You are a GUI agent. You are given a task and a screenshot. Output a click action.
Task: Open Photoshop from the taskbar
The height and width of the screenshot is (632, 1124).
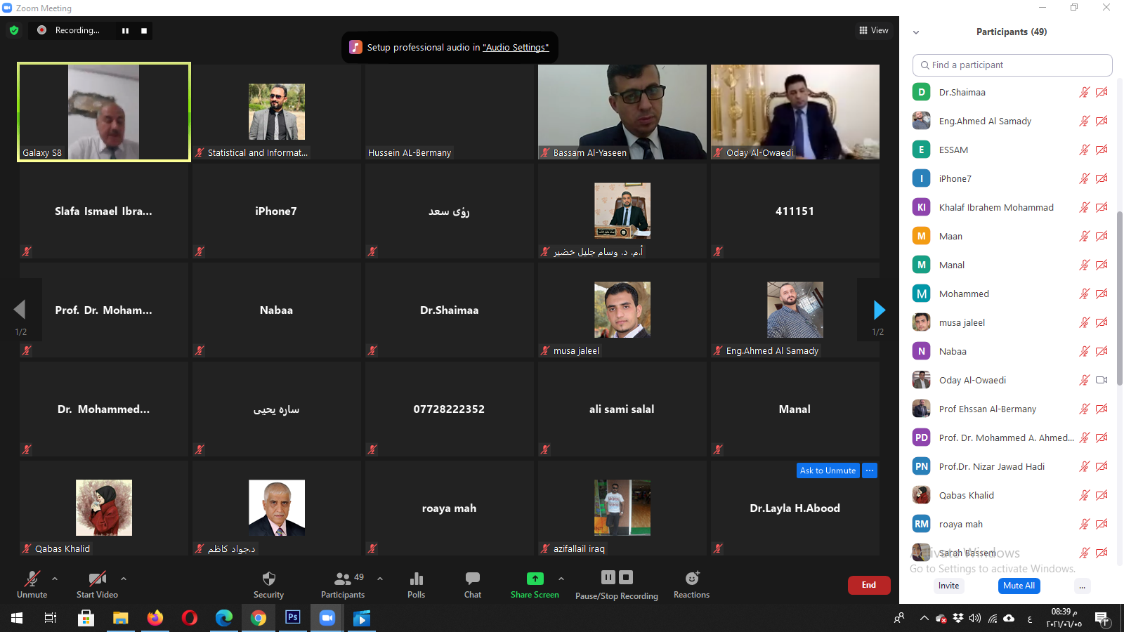tap(292, 618)
